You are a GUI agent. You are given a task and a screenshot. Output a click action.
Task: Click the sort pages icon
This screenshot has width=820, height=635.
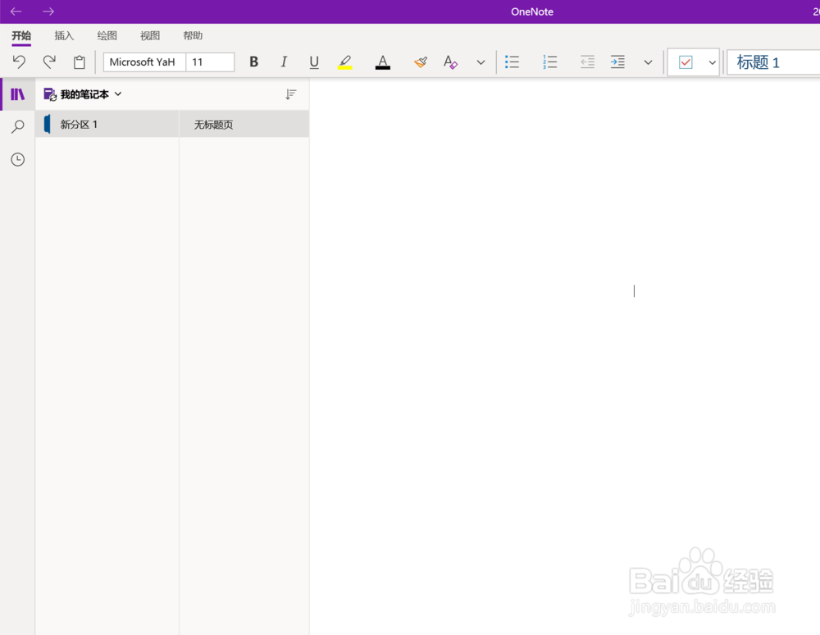(x=291, y=94)
